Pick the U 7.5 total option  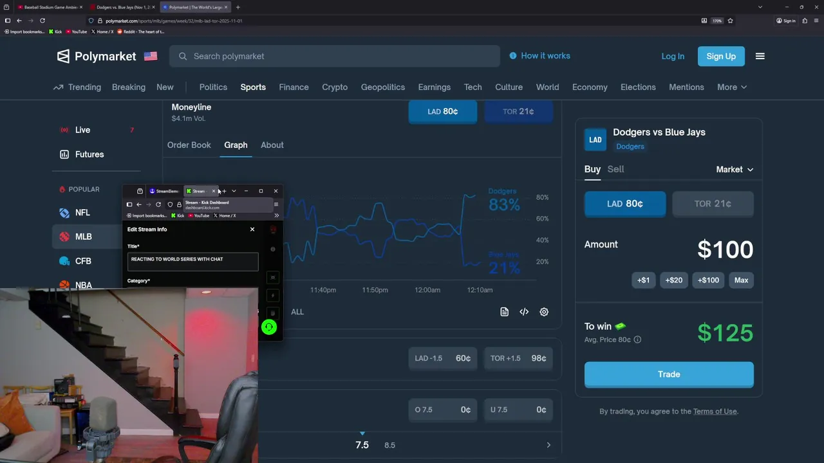[x=518, y=410]
